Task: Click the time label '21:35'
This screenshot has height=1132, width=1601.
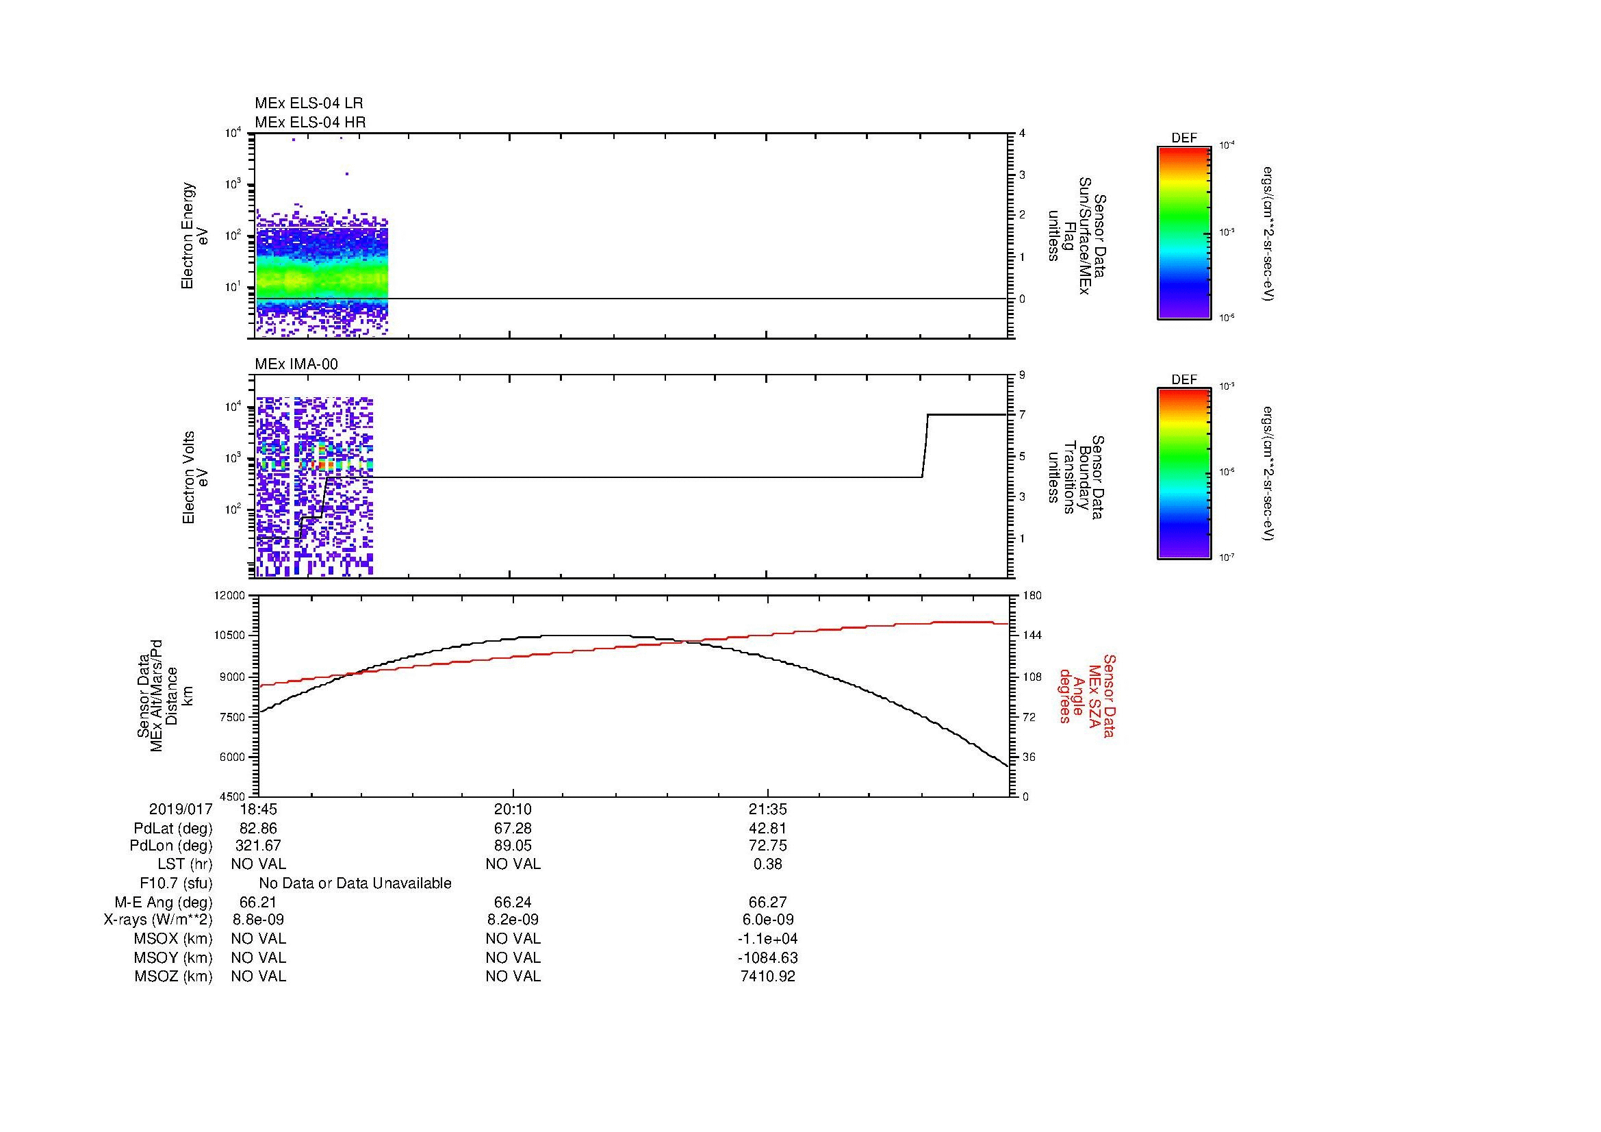Action: [768, 809]
